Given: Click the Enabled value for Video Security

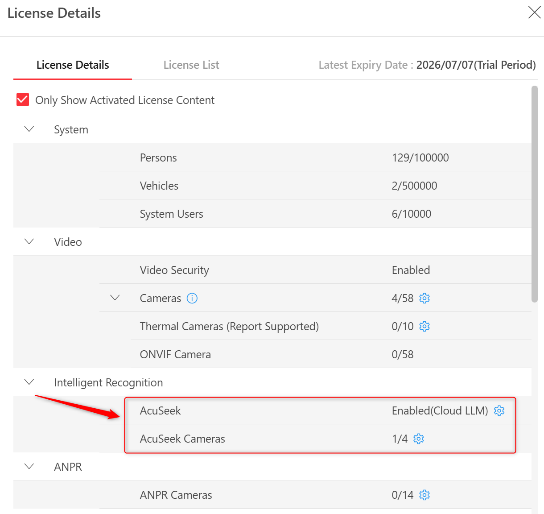Looking at the screenshot, I should (x=411, y=270).
